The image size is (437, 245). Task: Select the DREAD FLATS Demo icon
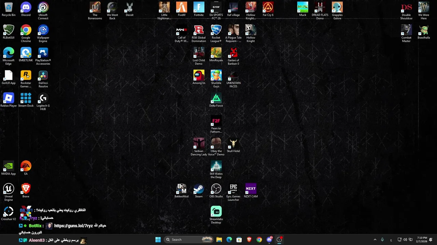pos(320,11)
